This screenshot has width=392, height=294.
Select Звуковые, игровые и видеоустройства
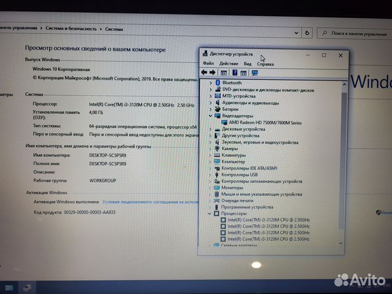(260, 142)
